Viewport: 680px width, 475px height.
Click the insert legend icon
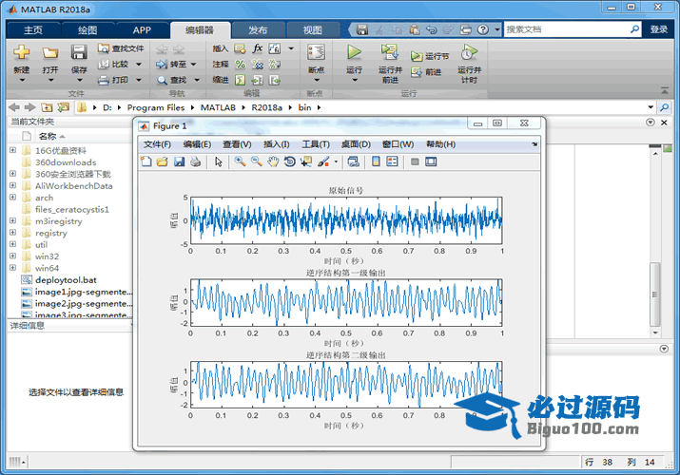point(392,161)
